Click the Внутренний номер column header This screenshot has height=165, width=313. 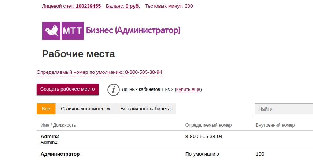pyautogui.click(x=275, y=125)
